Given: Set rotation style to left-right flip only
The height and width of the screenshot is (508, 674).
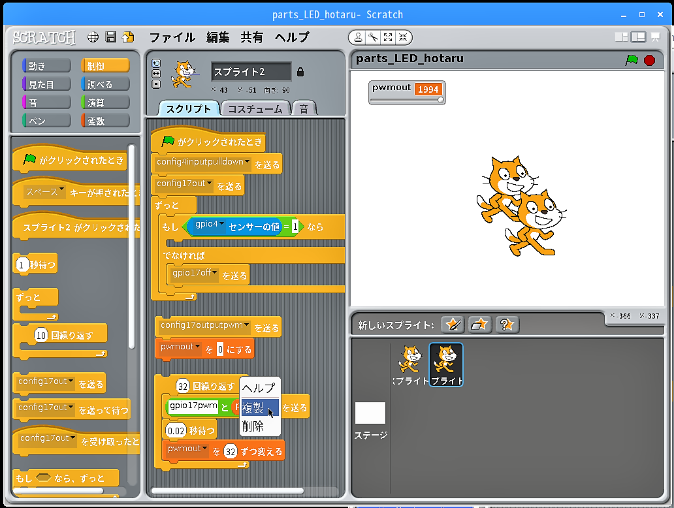Looking at the screenshot, I should [x=156, y=74].
